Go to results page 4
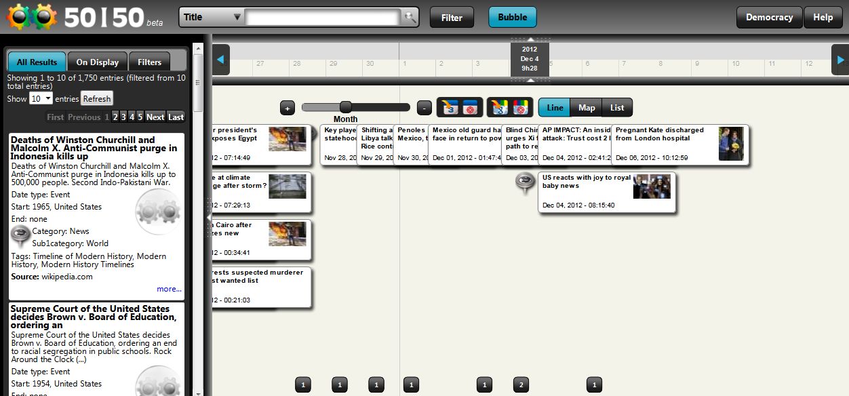Image resolution: width=849 pixels, height=396 pixels. [x=132, y=117]
